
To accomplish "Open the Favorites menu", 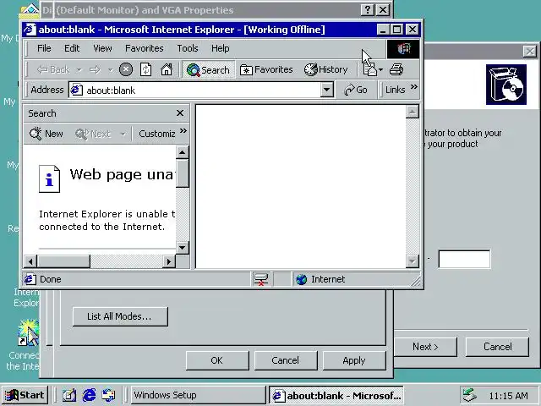I will pos(145,48).
